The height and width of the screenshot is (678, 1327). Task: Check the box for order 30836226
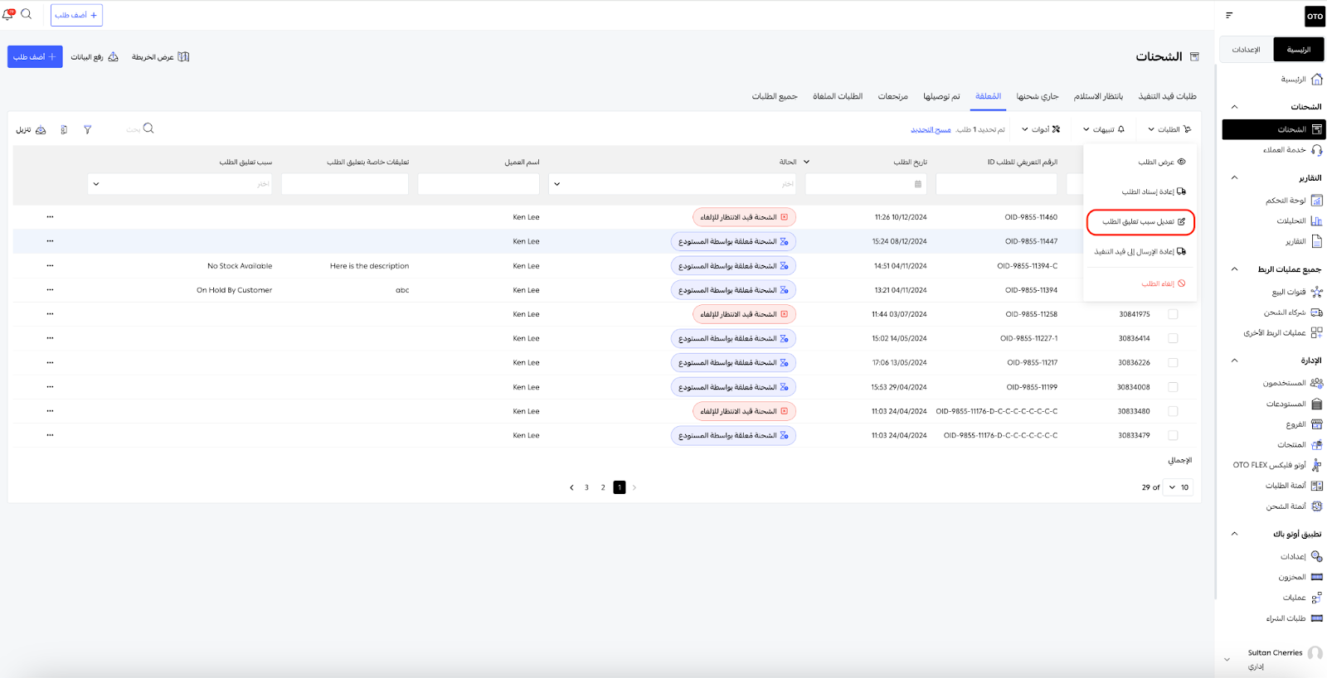point(1173,362)
